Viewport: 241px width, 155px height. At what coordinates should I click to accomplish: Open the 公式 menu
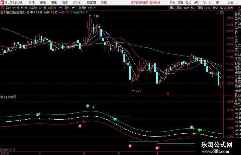(188, 3)
